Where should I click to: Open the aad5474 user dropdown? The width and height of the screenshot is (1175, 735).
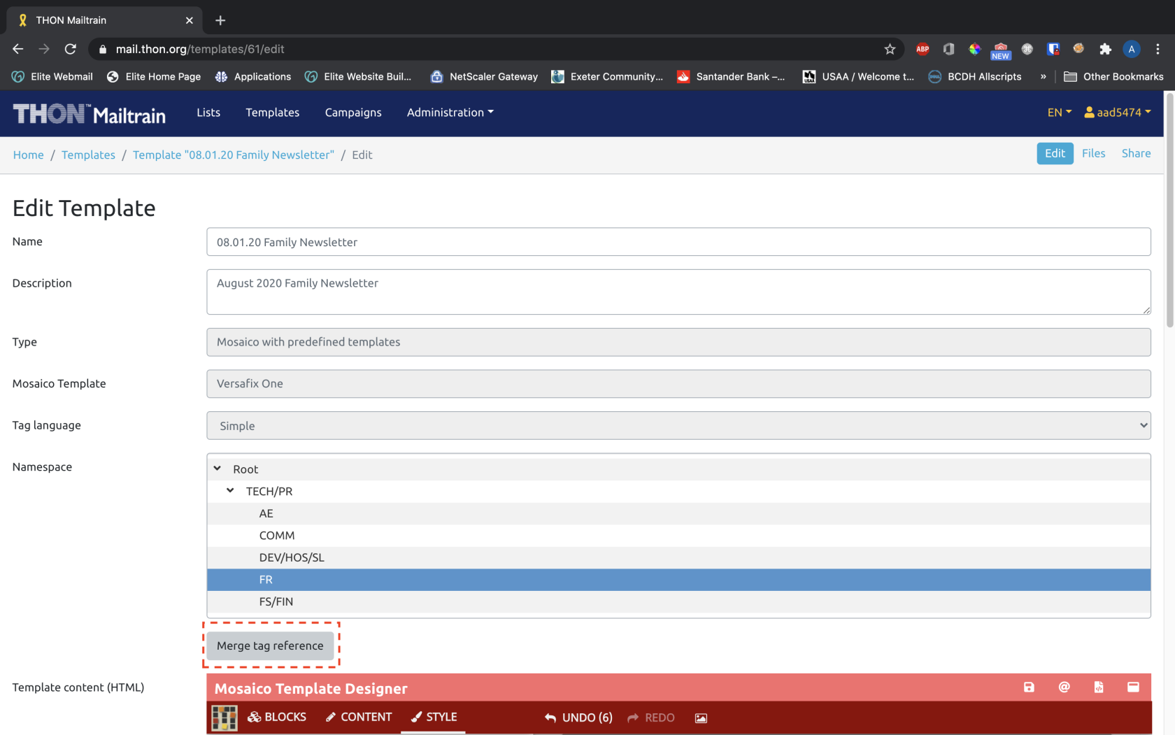1118,113
